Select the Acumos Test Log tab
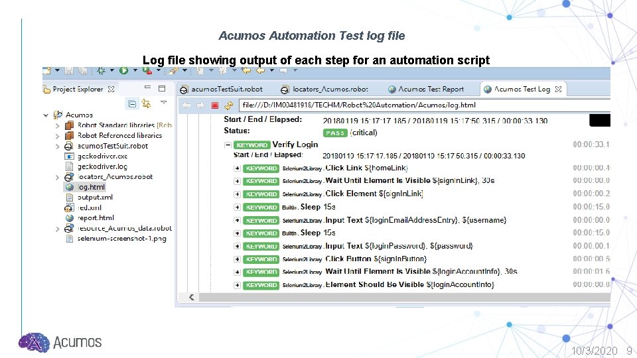 point(522,89)
